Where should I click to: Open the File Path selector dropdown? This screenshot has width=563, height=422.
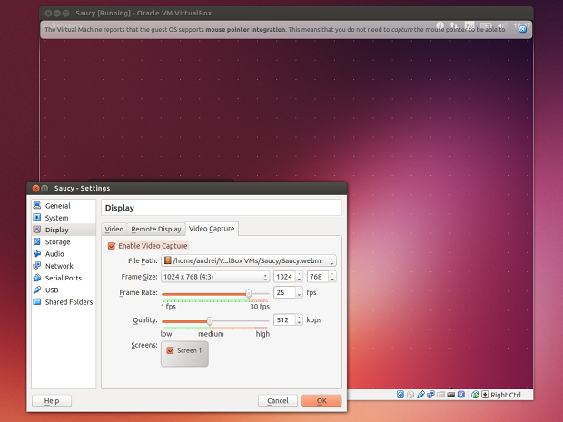pyautogui.click(x=249, y=260)
